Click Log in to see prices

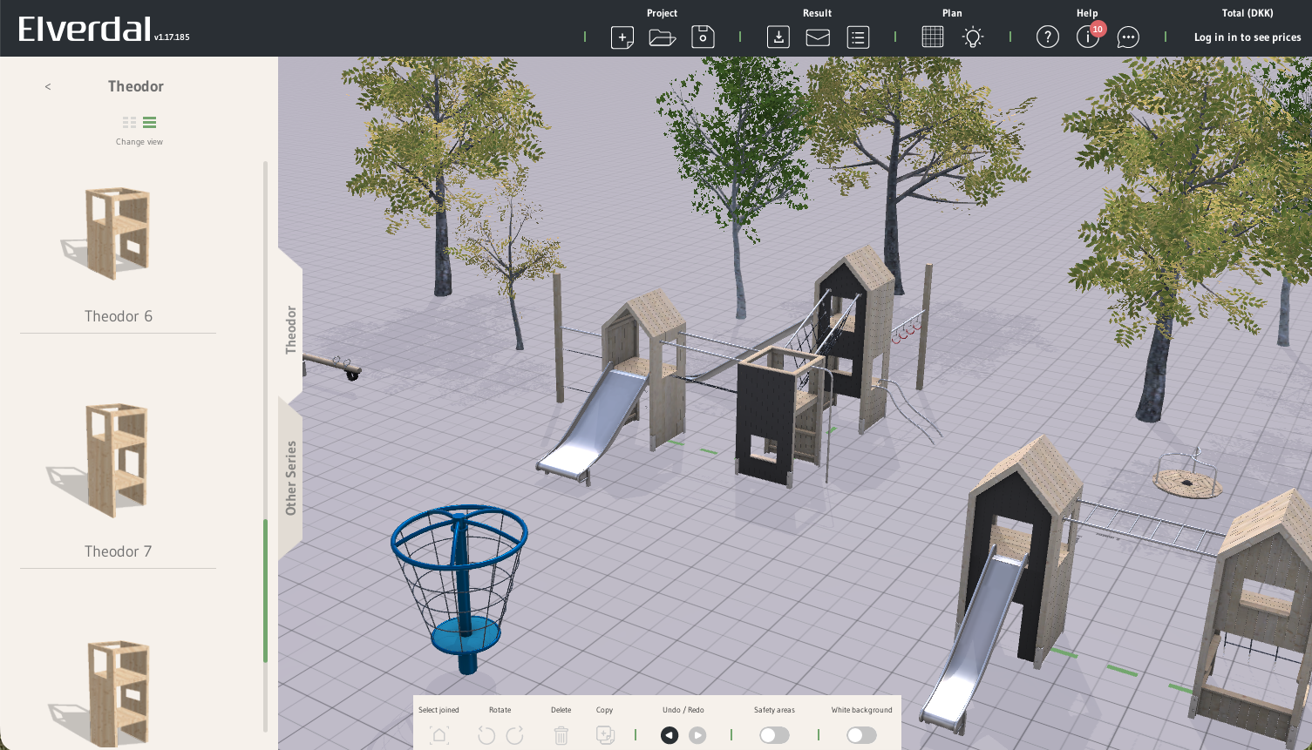1247,37
